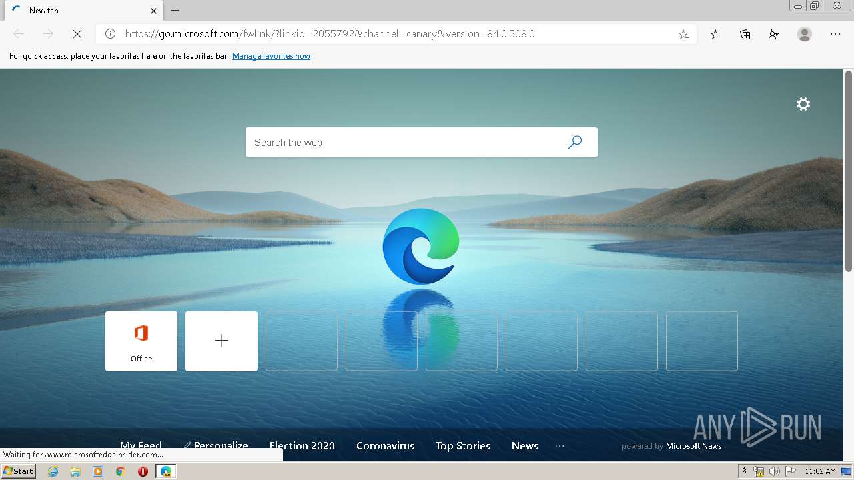The height and width of the screenshot is (480, 854).
Task: Open Action Center flag icon
Action: coord(790,471)
